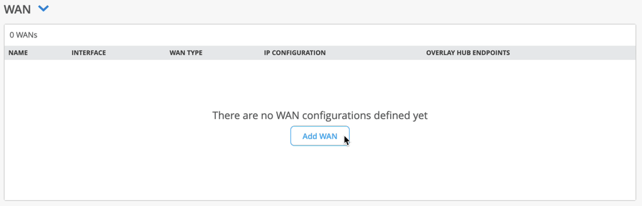Start a new WAN configuration
642x206 pixels.
[319, 136]
